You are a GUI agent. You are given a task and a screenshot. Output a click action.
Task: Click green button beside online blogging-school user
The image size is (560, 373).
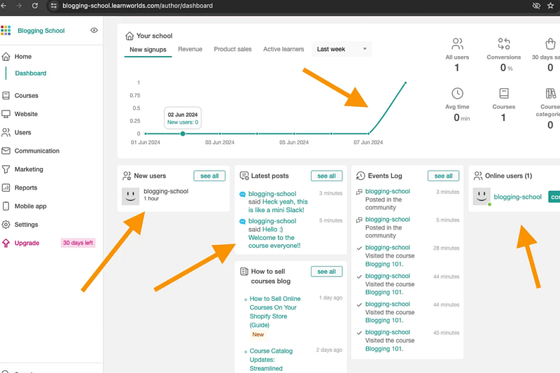click(554, 197)
